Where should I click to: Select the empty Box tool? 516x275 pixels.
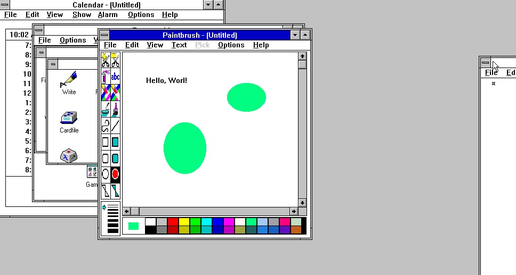coord(106,142)
